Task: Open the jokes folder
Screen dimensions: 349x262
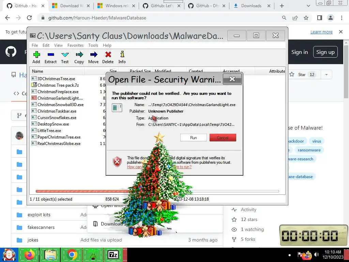Action: pos(33,240)
